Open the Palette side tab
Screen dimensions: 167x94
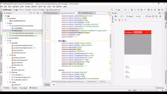[112, 19]
